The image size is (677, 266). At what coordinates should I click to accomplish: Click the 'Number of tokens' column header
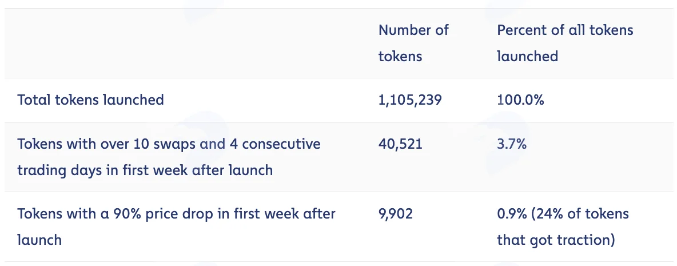coord(413,43)
